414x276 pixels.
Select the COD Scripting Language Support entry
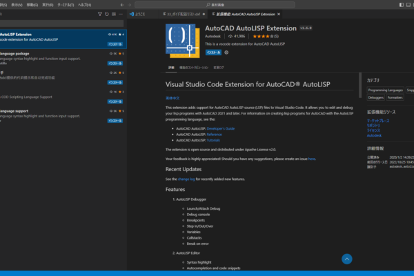coord(63,97)
